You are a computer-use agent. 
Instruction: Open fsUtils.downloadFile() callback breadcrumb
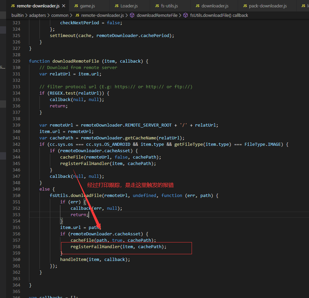[219, 15]
